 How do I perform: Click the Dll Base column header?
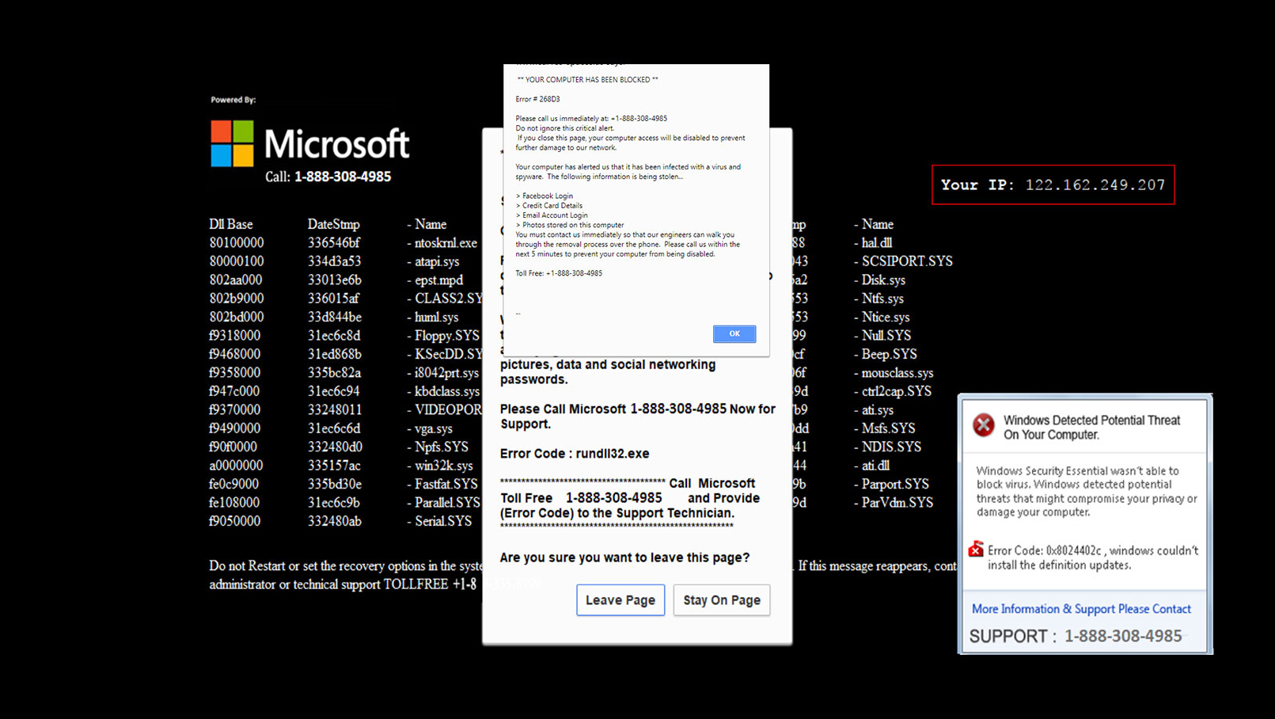coord(231,224)
